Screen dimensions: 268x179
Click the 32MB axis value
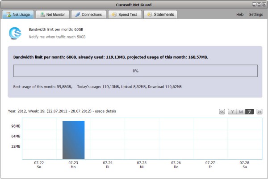pyautogui.click(x=16, y=146)
